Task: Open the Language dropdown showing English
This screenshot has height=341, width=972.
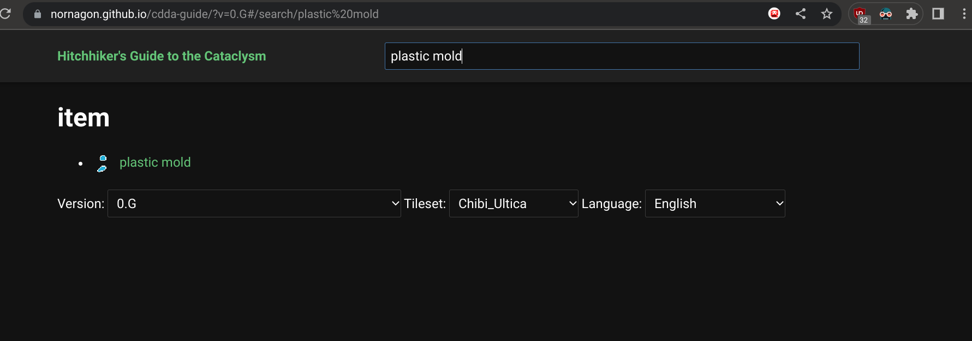Action: pyautogui.click(x=715, y=203)
